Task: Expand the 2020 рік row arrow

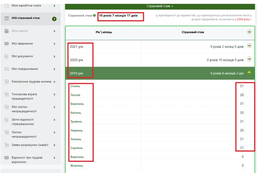Action: [249, 60]
